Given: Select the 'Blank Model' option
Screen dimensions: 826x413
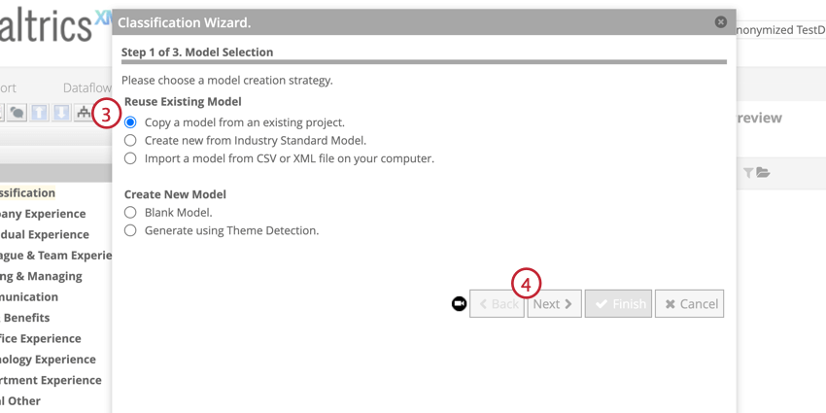Looking at the screenshot, I should [x=130, y=212].
